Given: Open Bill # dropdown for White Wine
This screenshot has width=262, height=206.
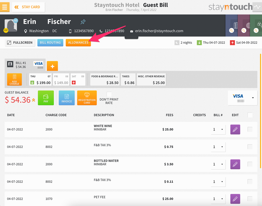Looking at the screenshot, I should [218, 129].
